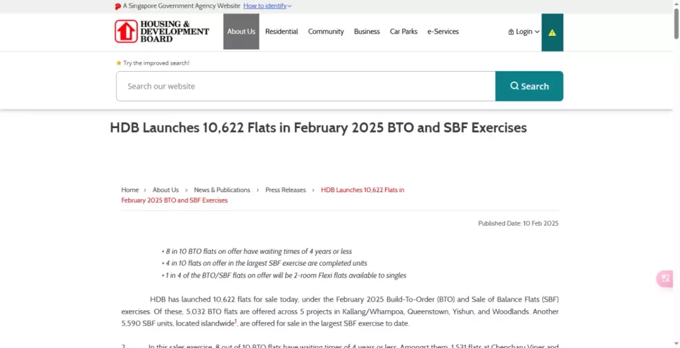680x348 pixels.
Task: Focus the Search our website field
Action: (306, 86)
